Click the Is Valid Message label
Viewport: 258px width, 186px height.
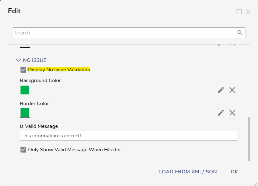39,126
